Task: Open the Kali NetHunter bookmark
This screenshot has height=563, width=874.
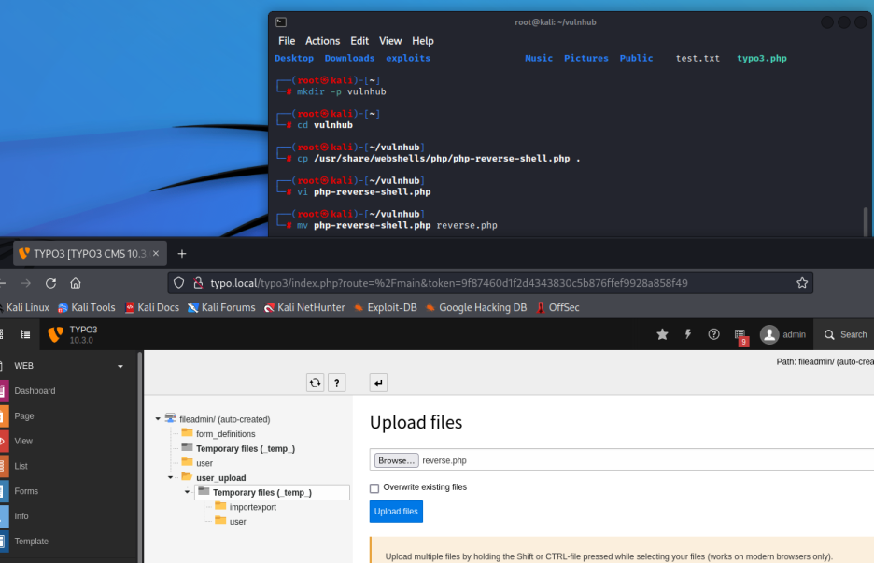Action: 304,307
